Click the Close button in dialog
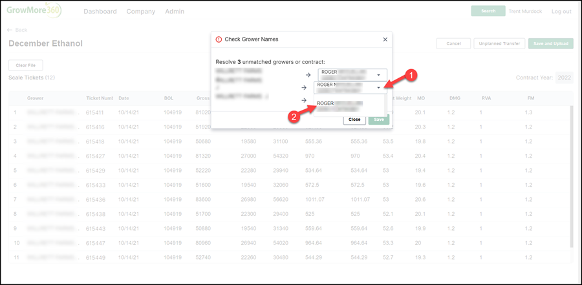Screen dimensions: 582x285 coord(354,120)
